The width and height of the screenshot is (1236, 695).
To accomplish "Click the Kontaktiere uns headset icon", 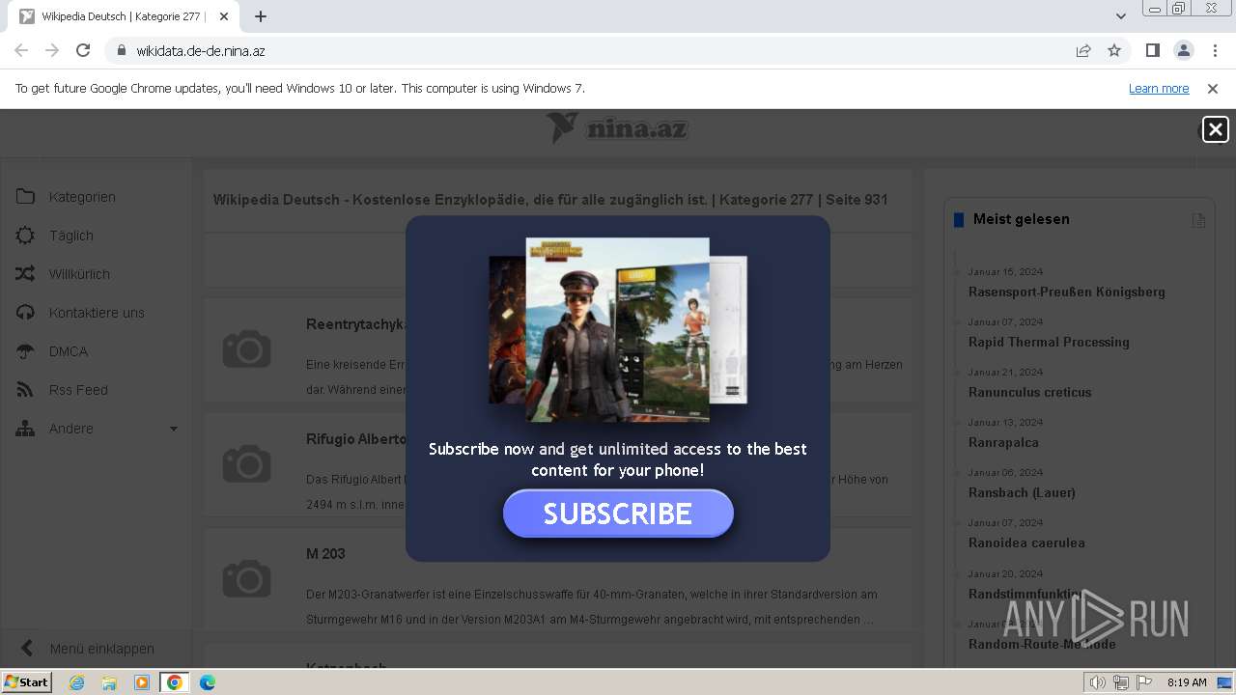I will coord(25,313).
